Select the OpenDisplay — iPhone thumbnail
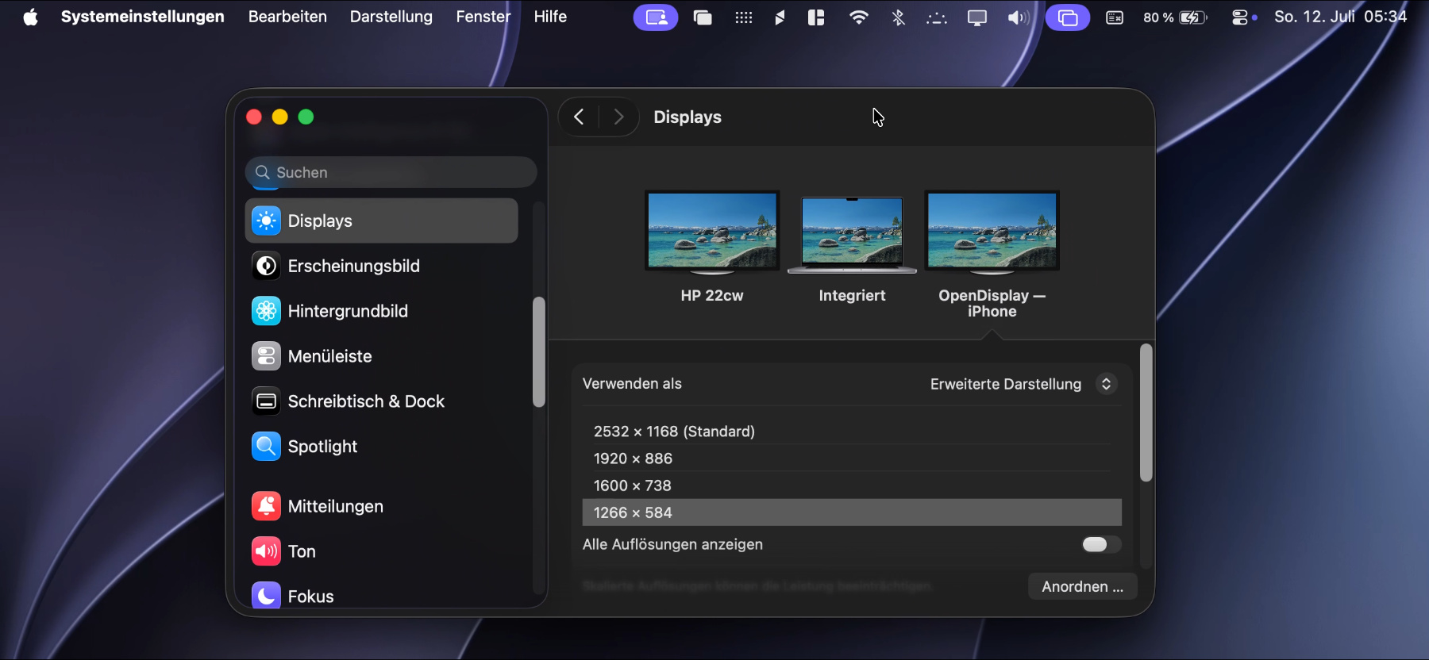1429x660 pixels. tap(992, 232)
